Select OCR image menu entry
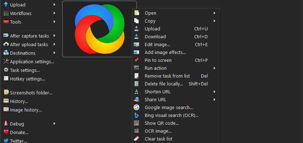 pos(158,131)
